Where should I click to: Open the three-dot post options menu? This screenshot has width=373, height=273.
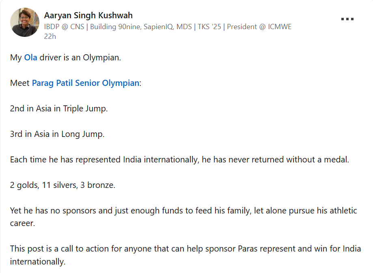pyautogui.click(x=347, y=19)
